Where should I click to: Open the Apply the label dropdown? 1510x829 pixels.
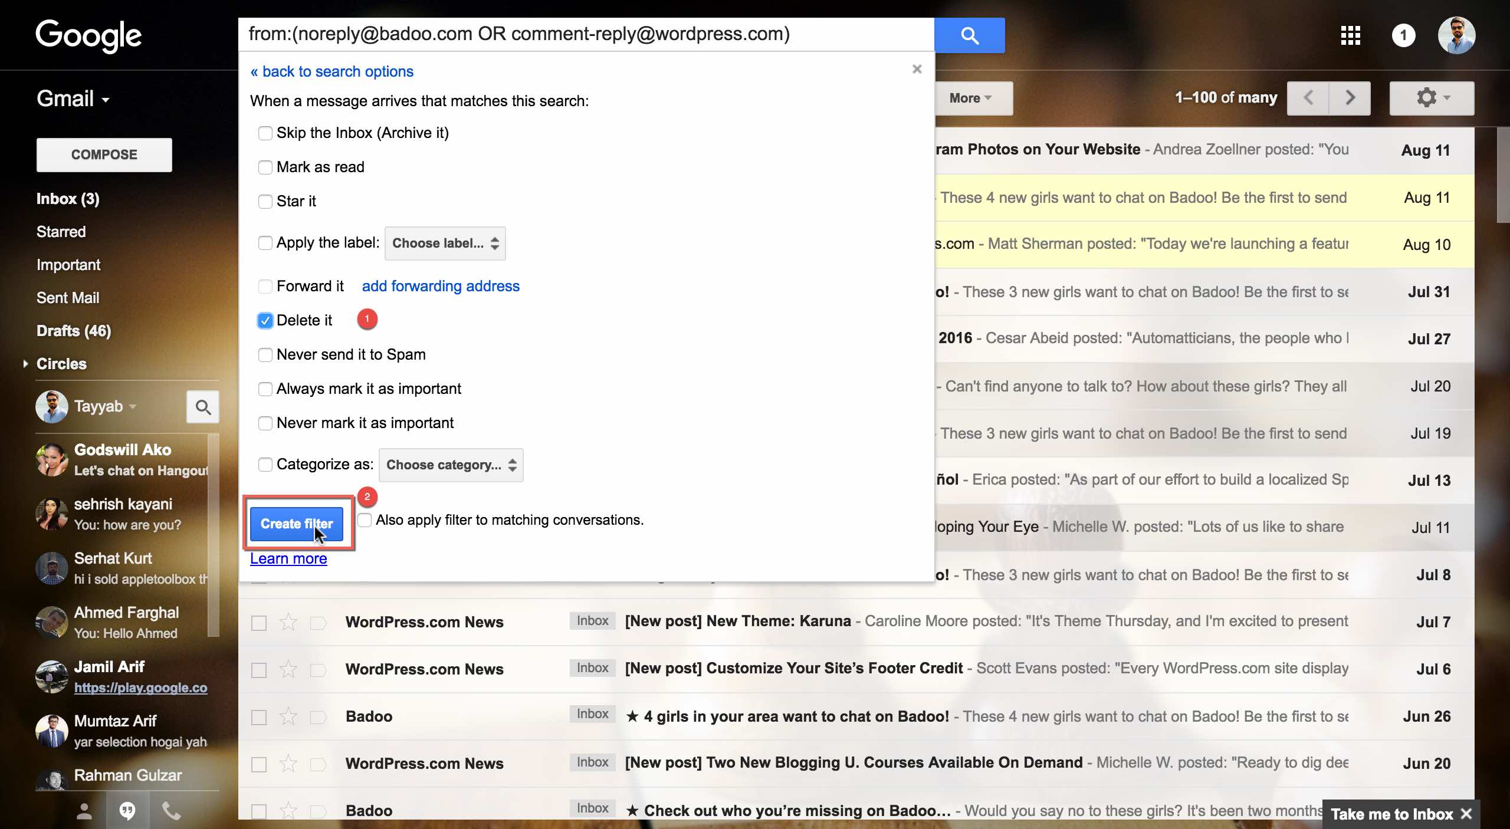445,243
